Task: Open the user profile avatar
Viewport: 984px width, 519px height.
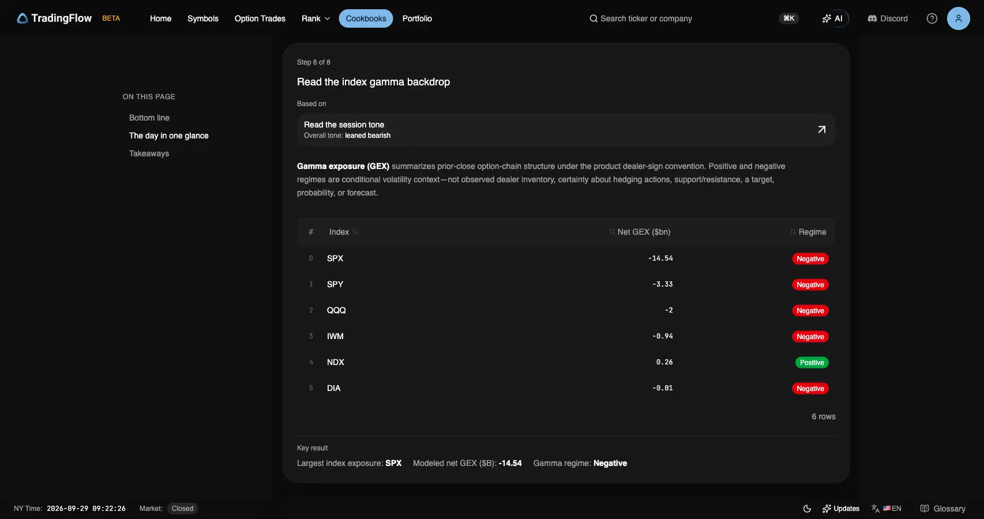Action: click(x=958, y=18)
